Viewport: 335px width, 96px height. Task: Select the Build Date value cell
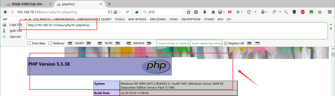[179, 93]
